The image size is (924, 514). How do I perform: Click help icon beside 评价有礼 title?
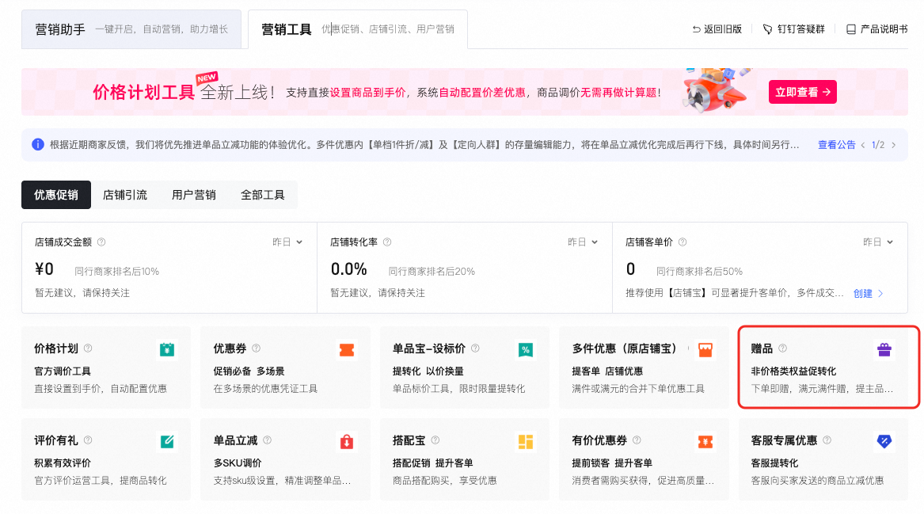click(88, 440)
